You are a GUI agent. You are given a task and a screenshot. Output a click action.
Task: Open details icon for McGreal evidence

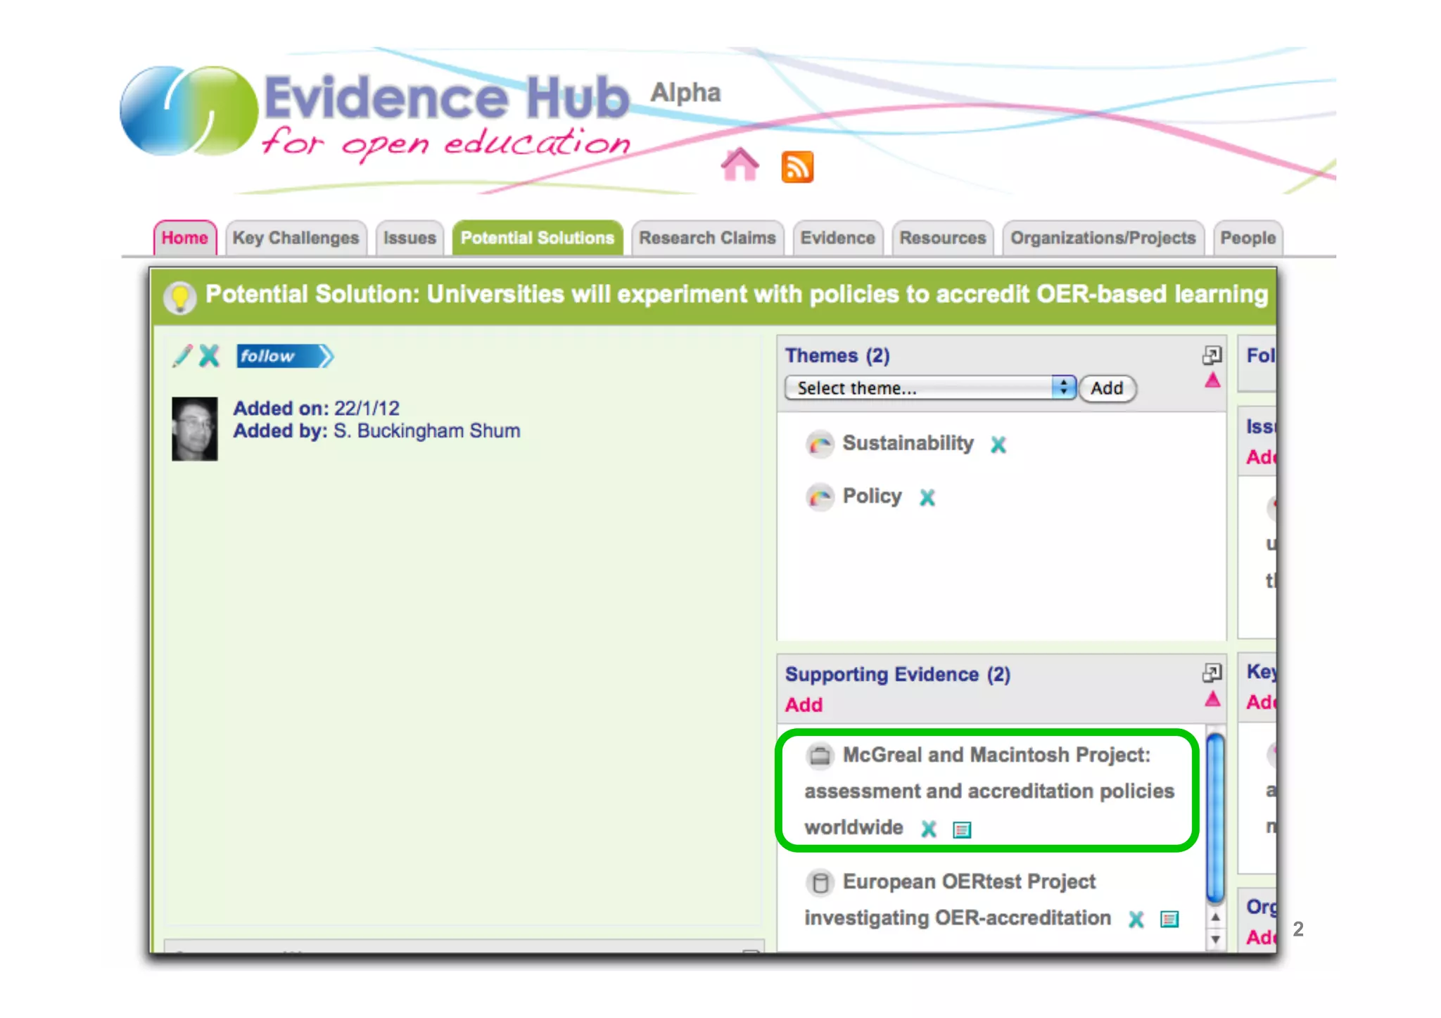click(x=961, y=830)
